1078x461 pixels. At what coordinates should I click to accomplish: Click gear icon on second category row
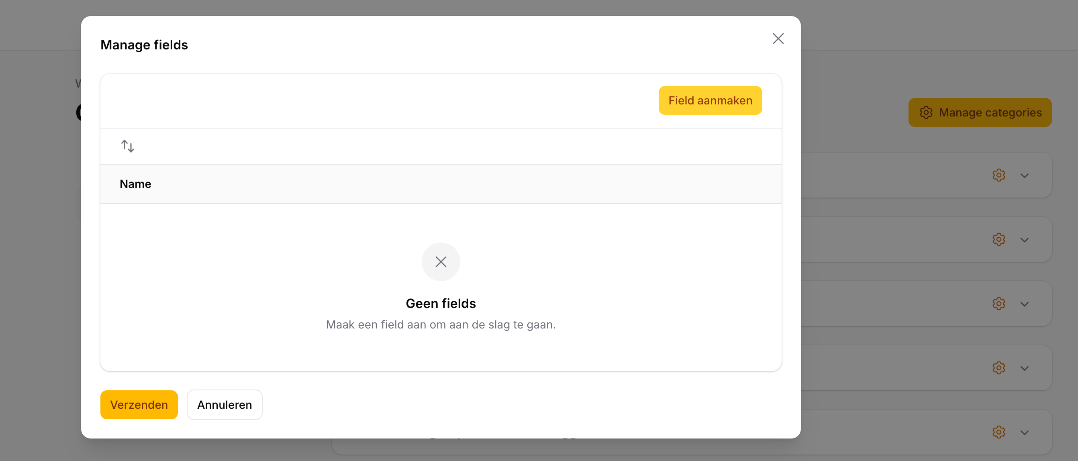[x=998, y=240]
